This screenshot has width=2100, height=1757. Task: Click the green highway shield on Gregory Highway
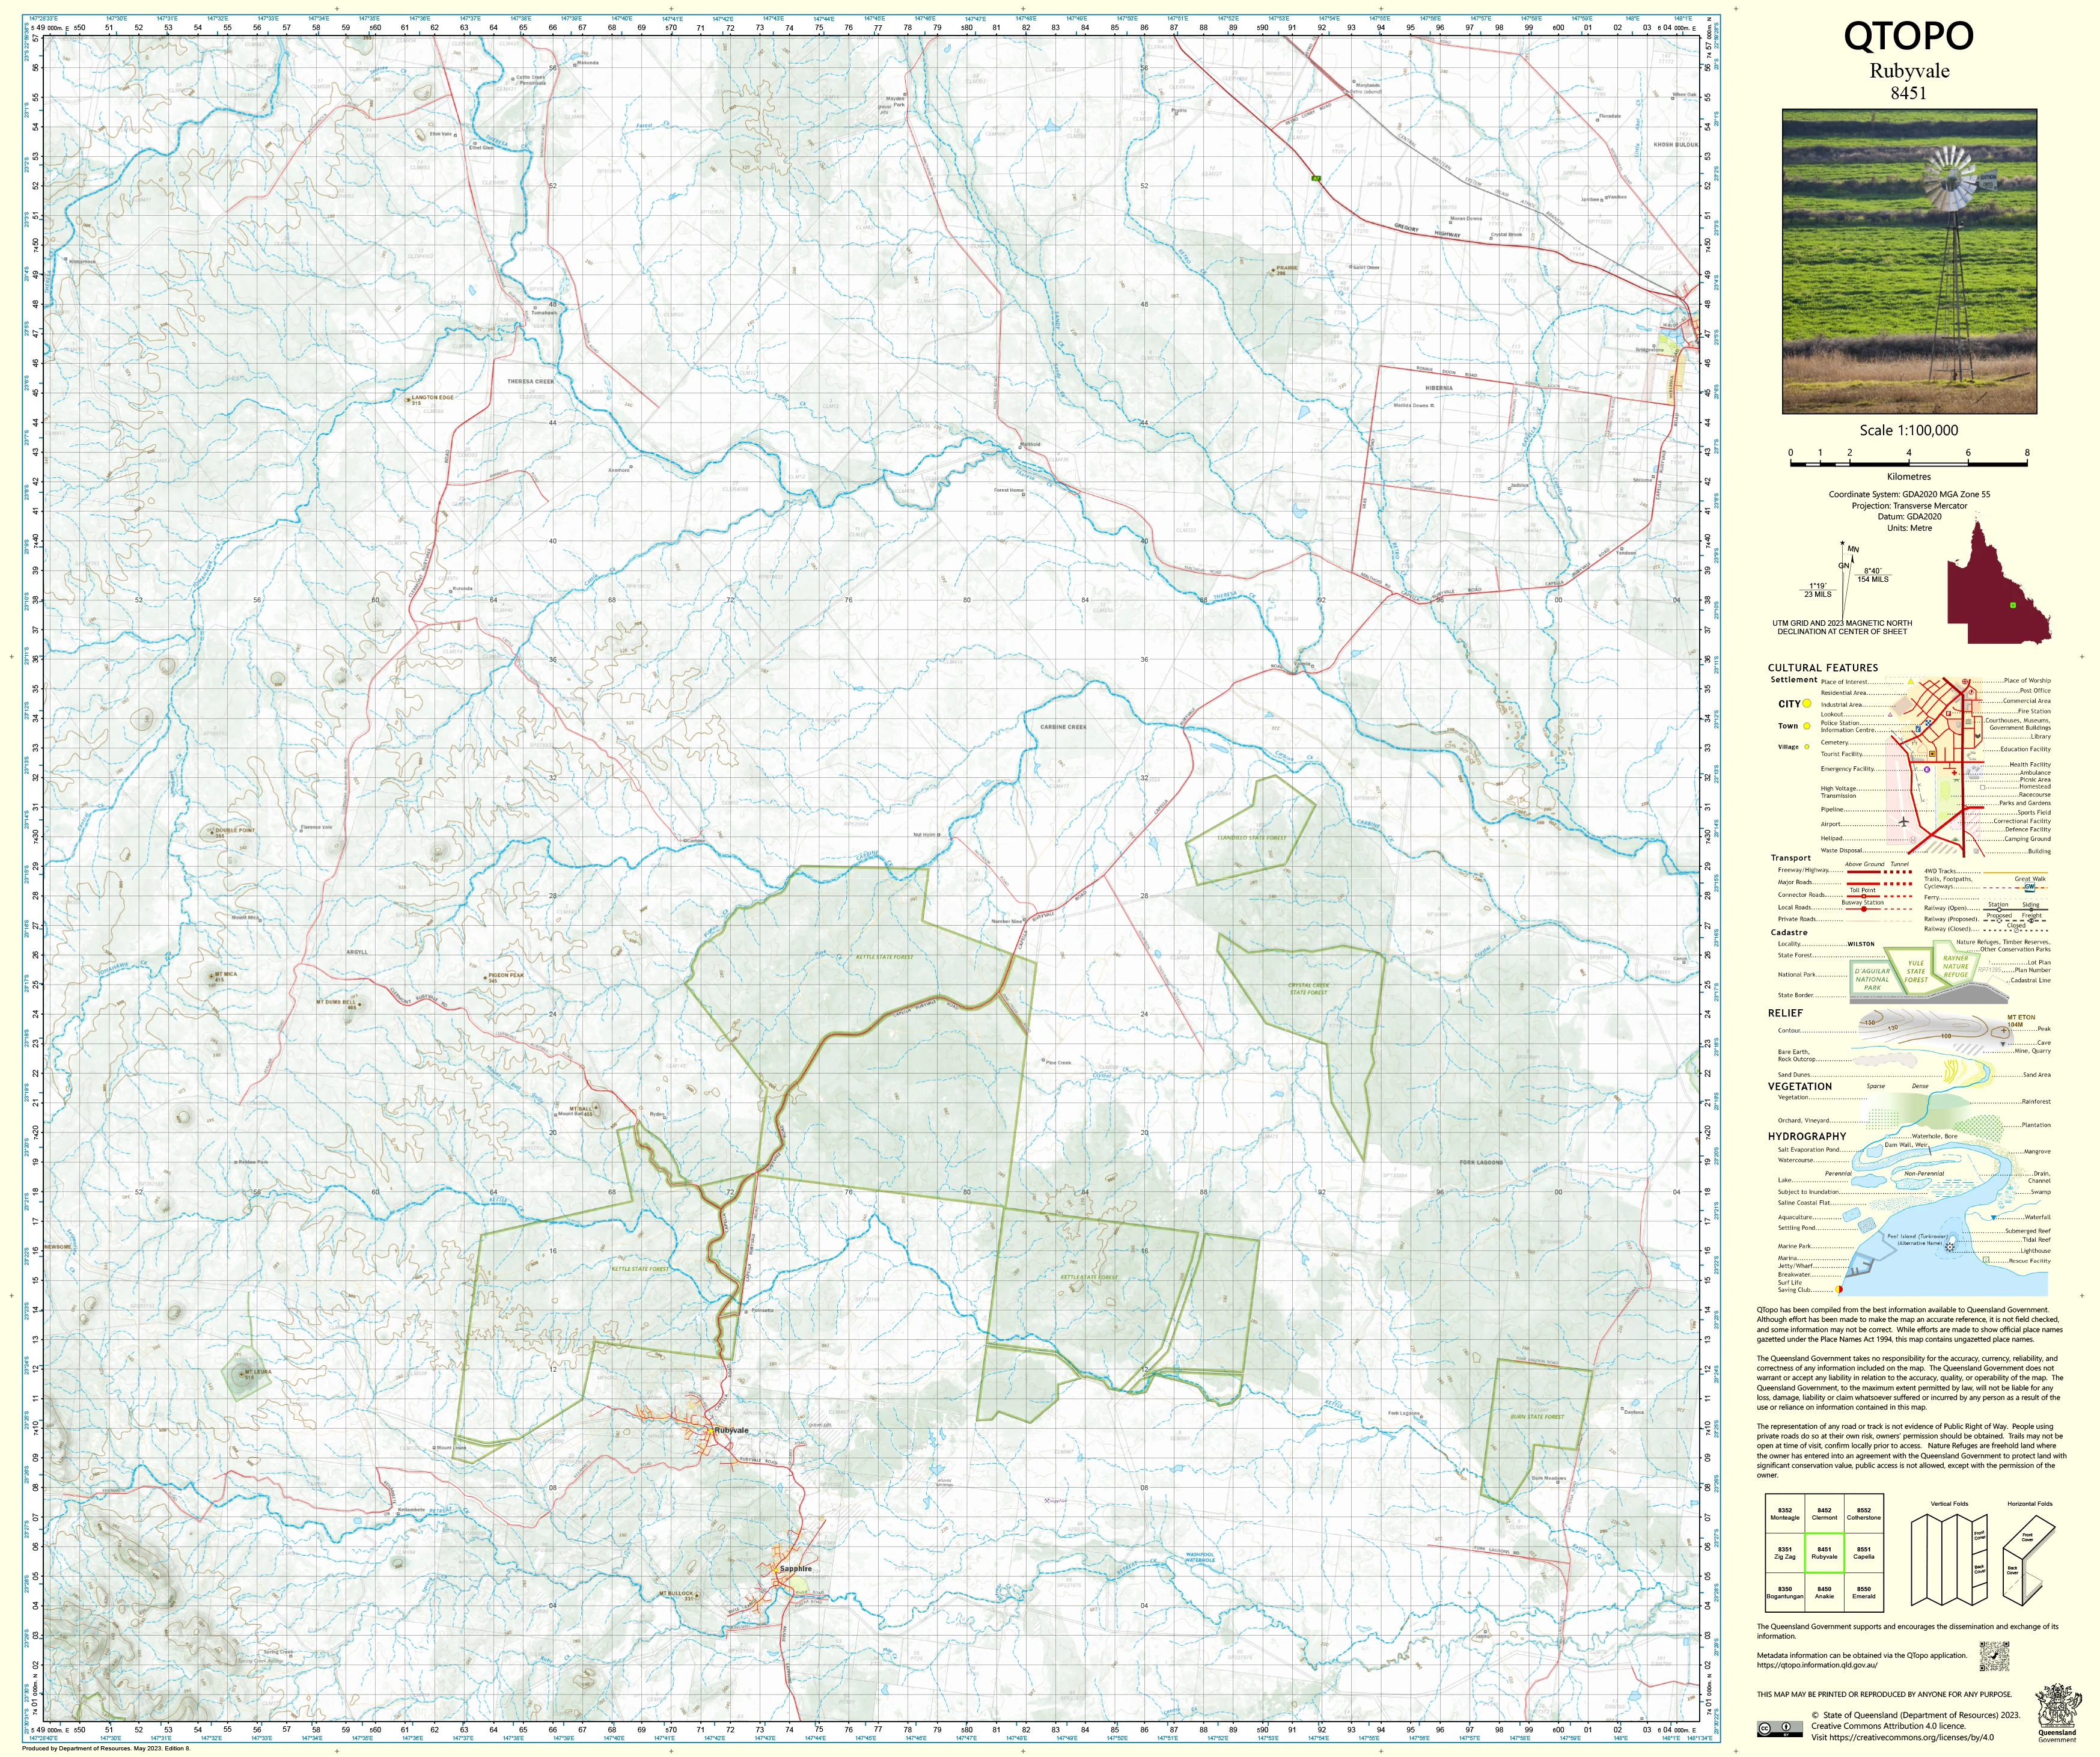(x=1316, y=178)
